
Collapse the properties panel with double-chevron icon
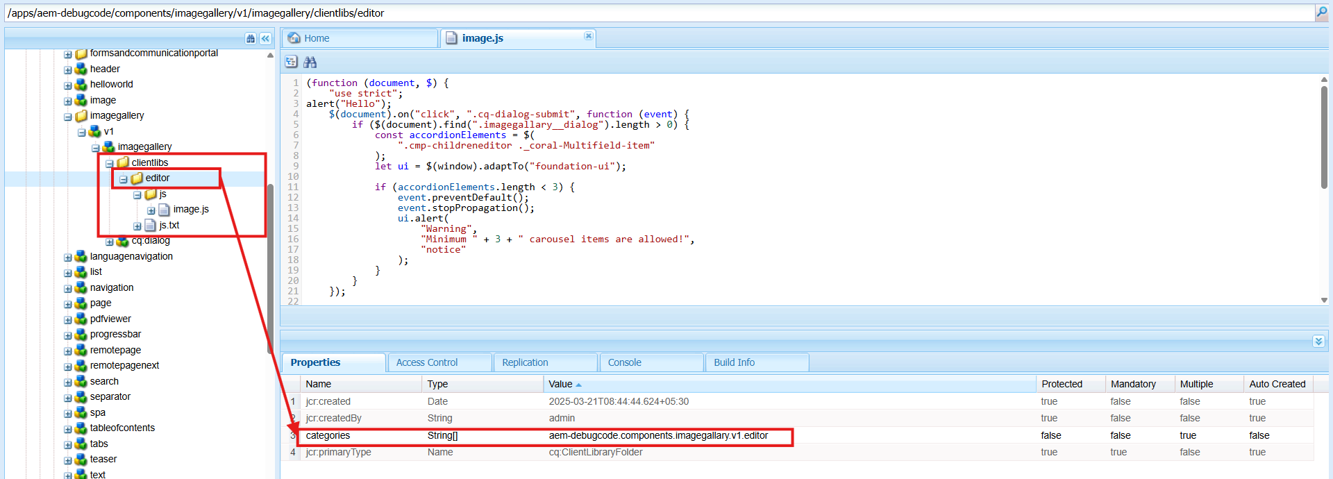[x=1318, y=341]
